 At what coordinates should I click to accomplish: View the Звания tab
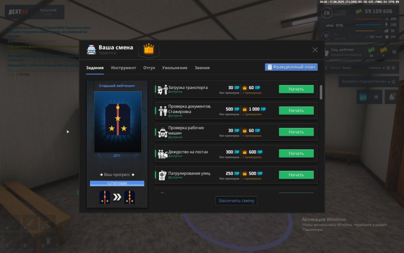202,67
